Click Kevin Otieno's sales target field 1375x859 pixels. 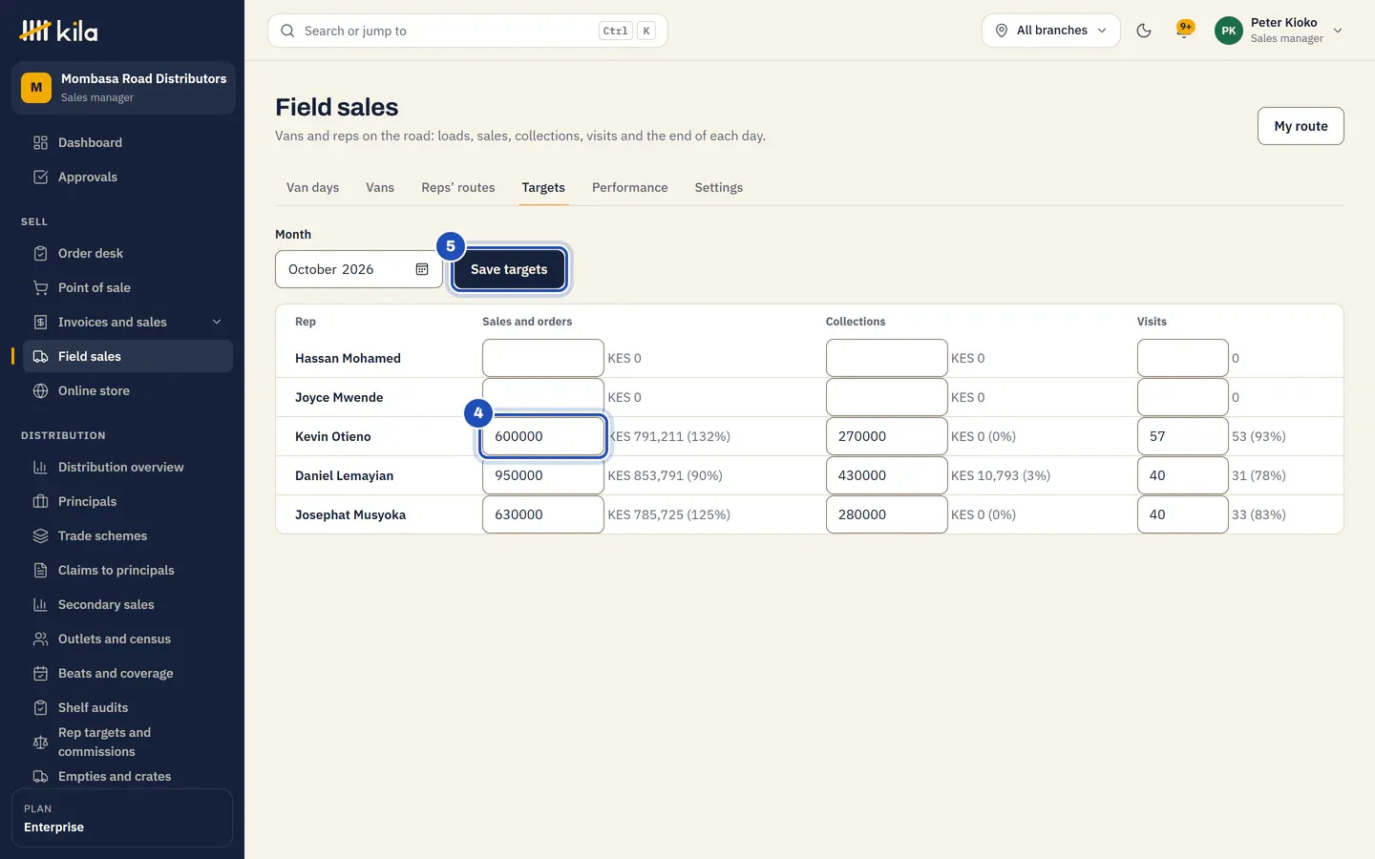click(x=543, y=436)
